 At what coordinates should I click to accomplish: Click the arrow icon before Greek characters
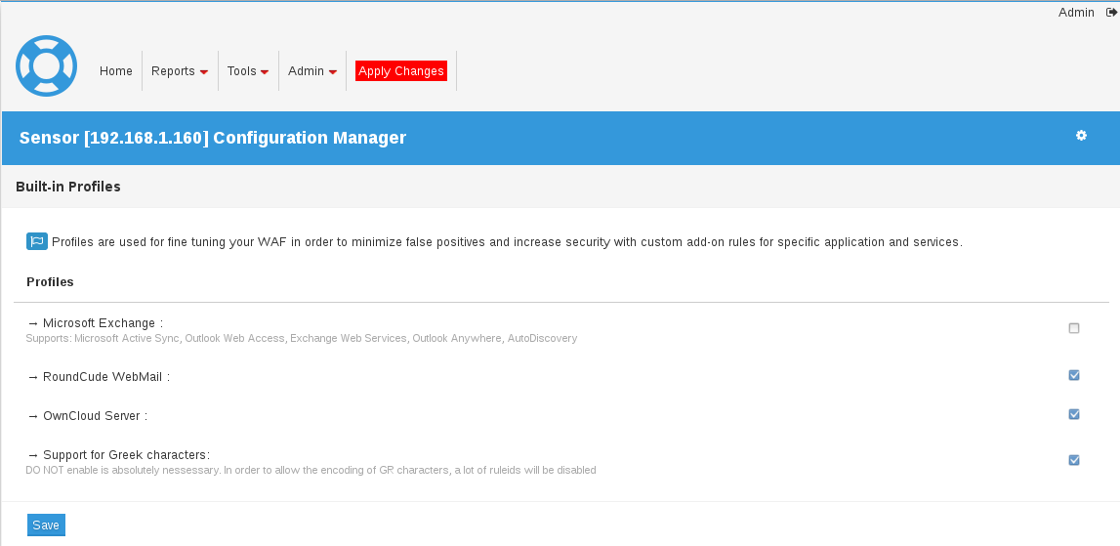pyautogui.click(x=33, y=455)
